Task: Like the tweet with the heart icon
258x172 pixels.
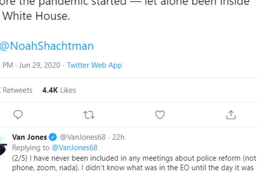Action: coord(160,114)
